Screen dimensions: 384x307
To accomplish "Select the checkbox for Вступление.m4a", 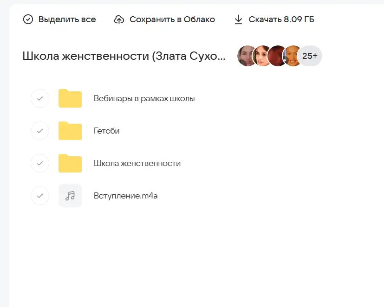I will (40, 196).
